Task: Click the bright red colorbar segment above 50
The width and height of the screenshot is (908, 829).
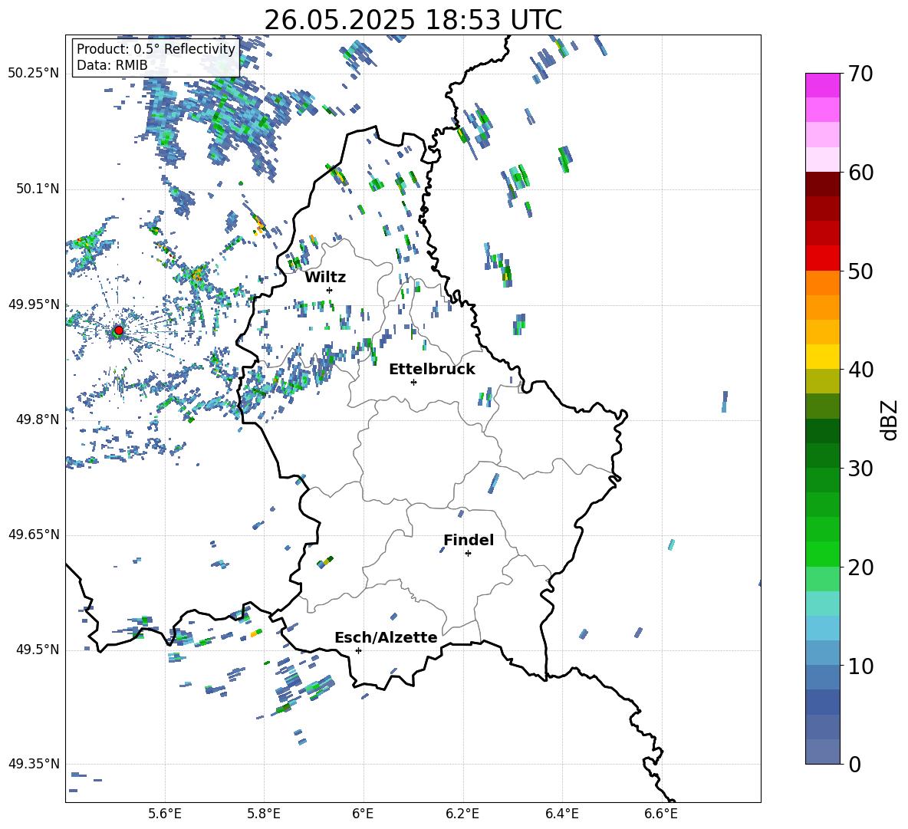Action: pos(822,258)
